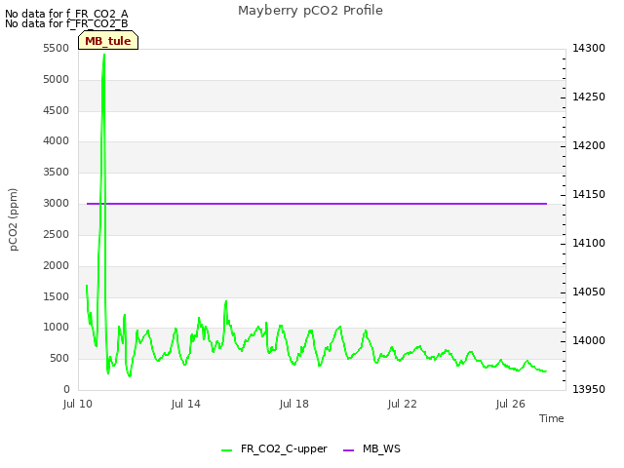Click the 14250 right axis value
624x468 pixels.
coord(589,97)
